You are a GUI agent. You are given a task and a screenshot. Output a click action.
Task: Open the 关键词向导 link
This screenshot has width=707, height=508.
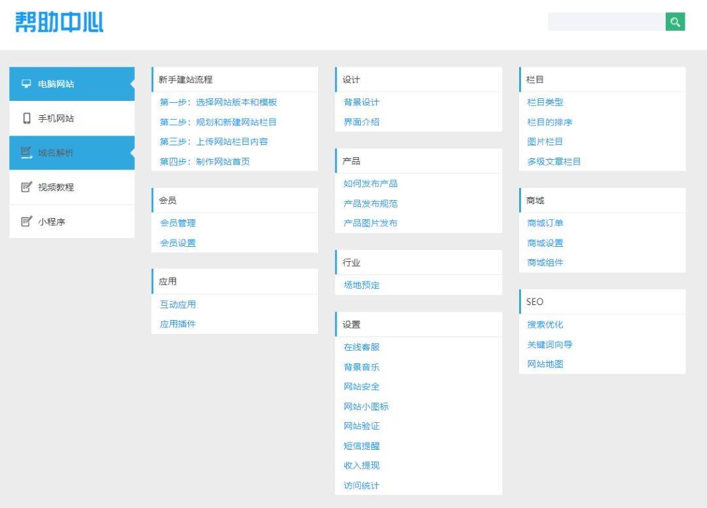pos(550,344)
